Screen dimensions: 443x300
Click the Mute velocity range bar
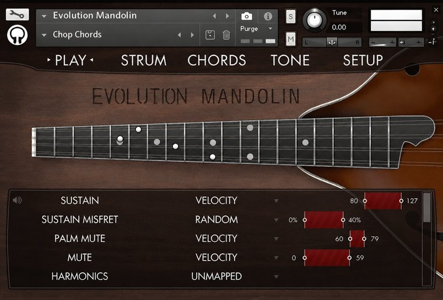pos(327,257)
